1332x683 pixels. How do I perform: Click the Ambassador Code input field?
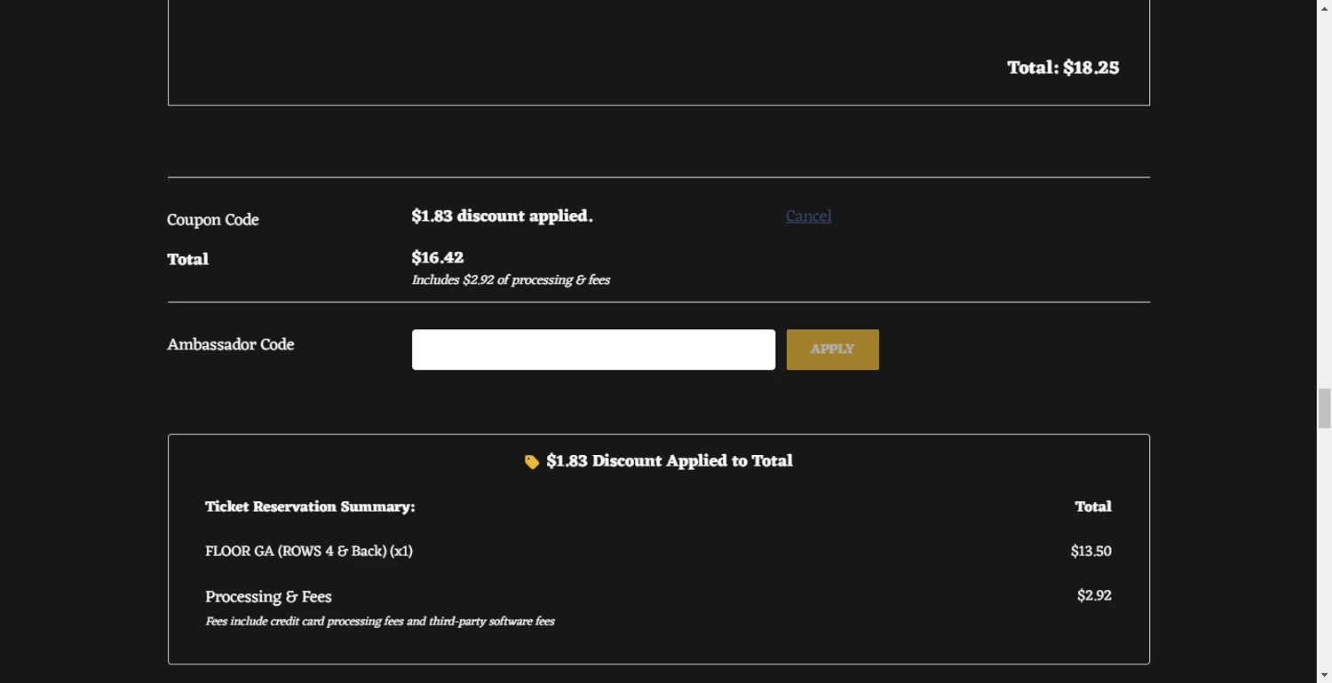coord(593,349)
